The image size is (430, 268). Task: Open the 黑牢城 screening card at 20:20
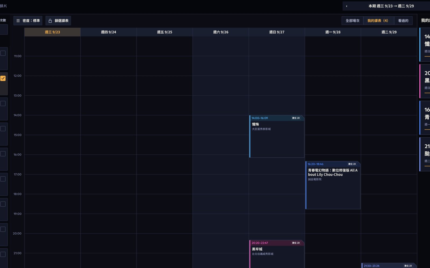pos(277,254)
